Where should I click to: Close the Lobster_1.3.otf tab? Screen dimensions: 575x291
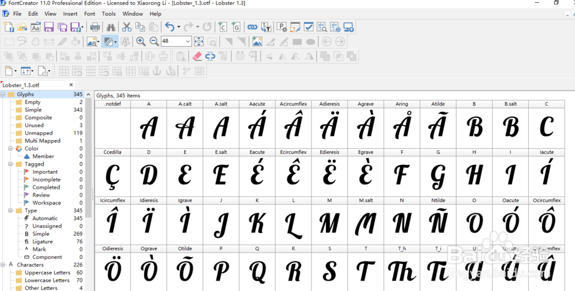pos(71,85)
